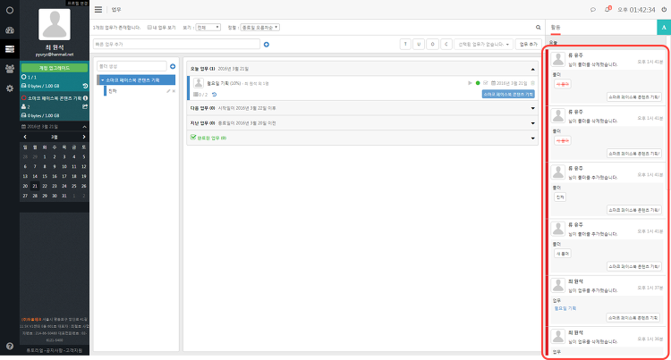Select 소마코 페이스북 콘텐츠 기획 folder in tree
The height and width of the screenshot is (360, 671).
[x=136, y=80]
